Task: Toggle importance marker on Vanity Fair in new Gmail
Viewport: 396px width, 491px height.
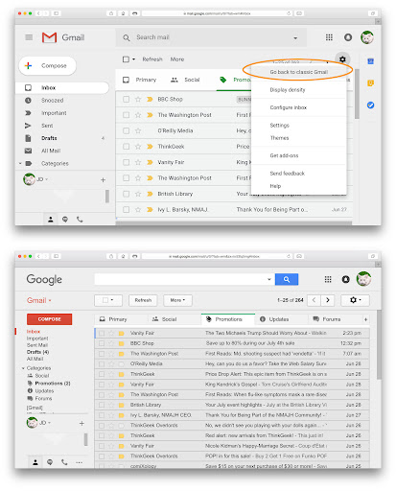Action: click(x=150, y=162)
